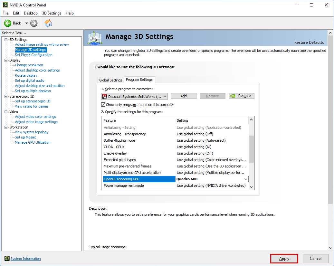Open Set up Mosaic
Viewport: 334px width, 266px height.
click(25, 137)
